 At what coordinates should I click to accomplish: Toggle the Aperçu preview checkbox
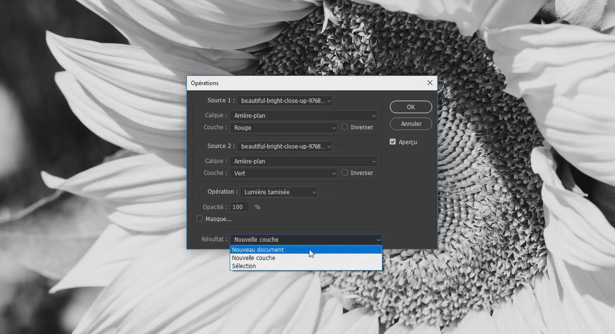(x=393, y=142)
